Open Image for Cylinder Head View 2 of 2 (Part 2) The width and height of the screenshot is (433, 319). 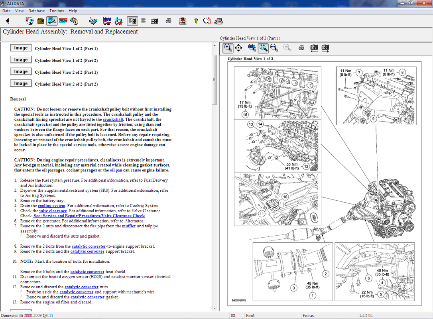click(x=21, y=84)
